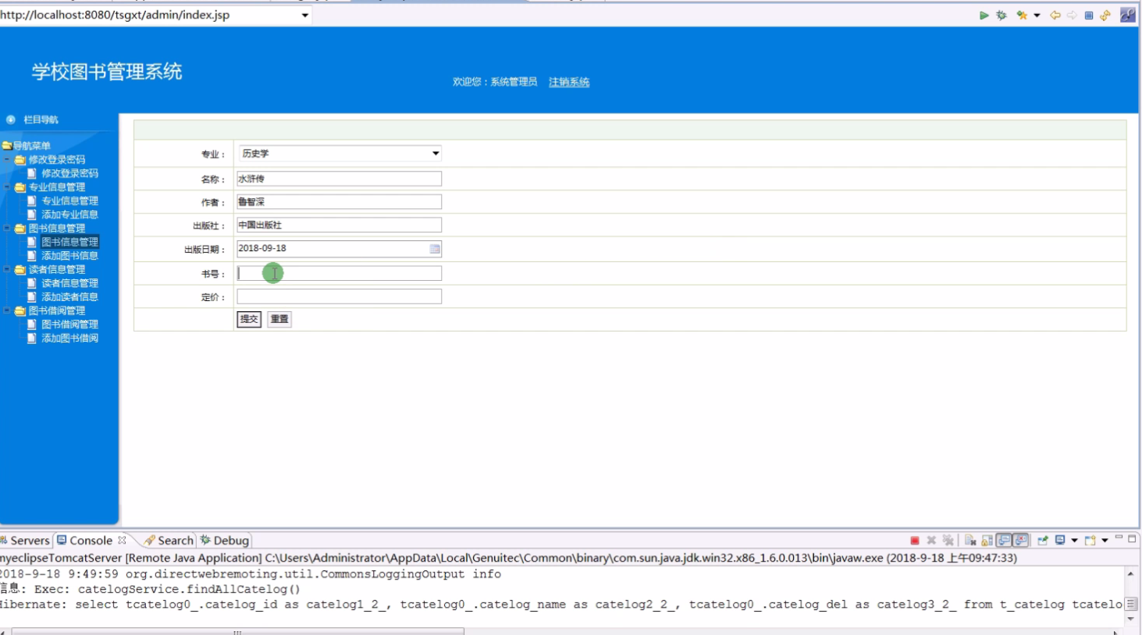
Task: Click the 名称 field containing 水浒传
Action: 340,179
